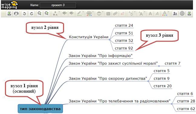Select the node "стаття 62"
The width and height of the screenshot is (196, 114).
(186, 109)
